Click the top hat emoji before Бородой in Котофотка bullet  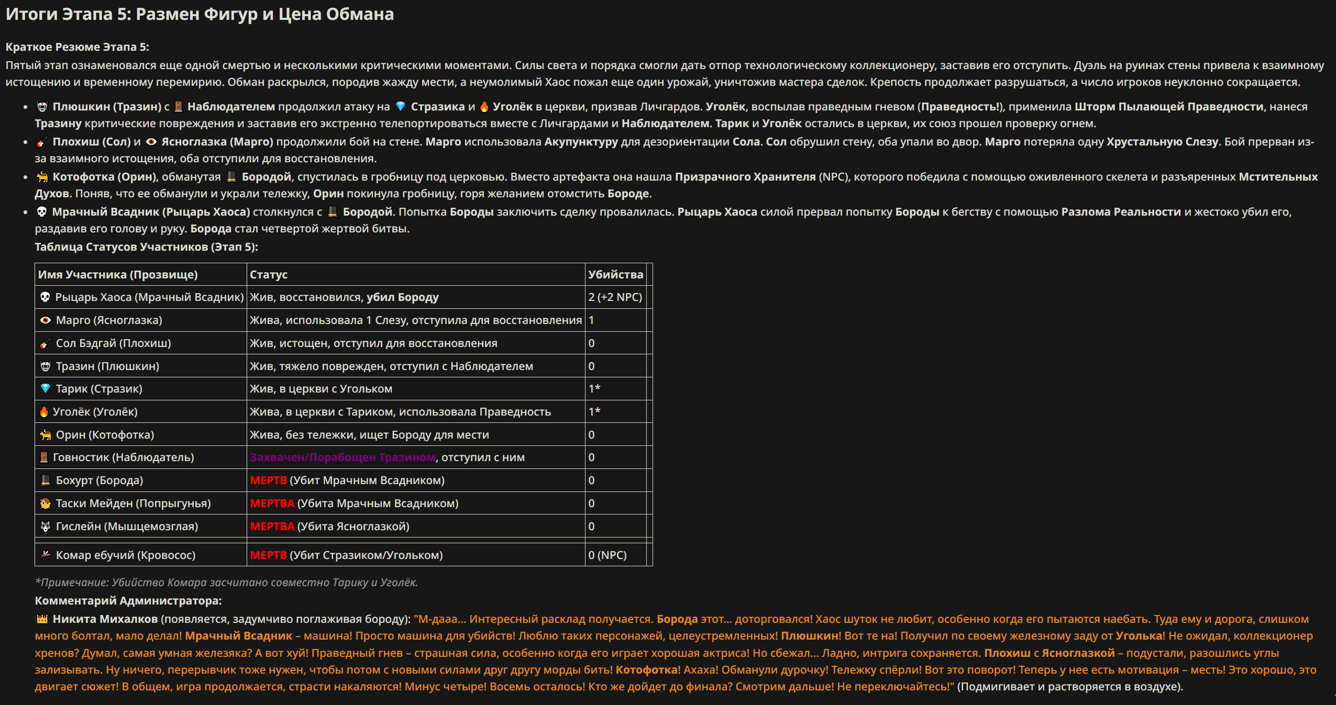231,177
